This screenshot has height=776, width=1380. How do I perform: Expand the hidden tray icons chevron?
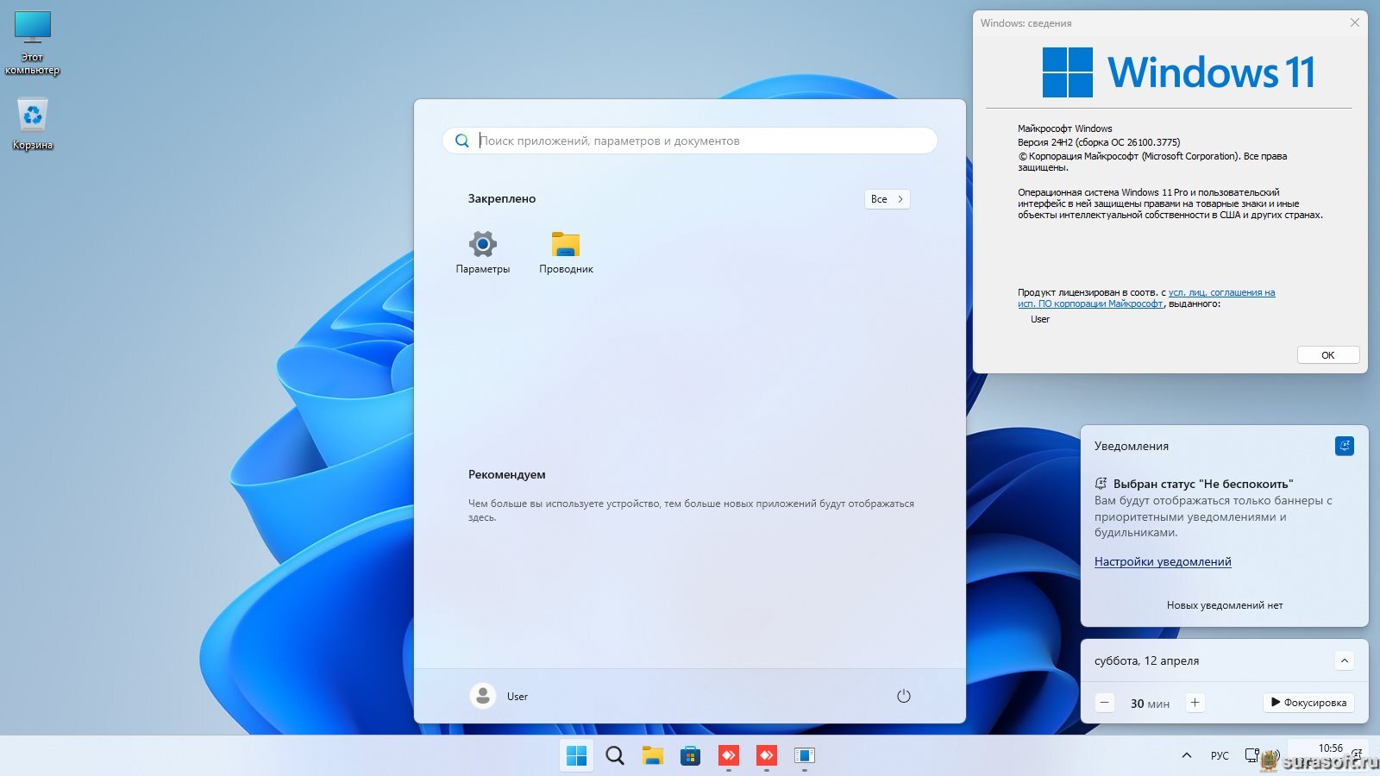pos(1187,755)
